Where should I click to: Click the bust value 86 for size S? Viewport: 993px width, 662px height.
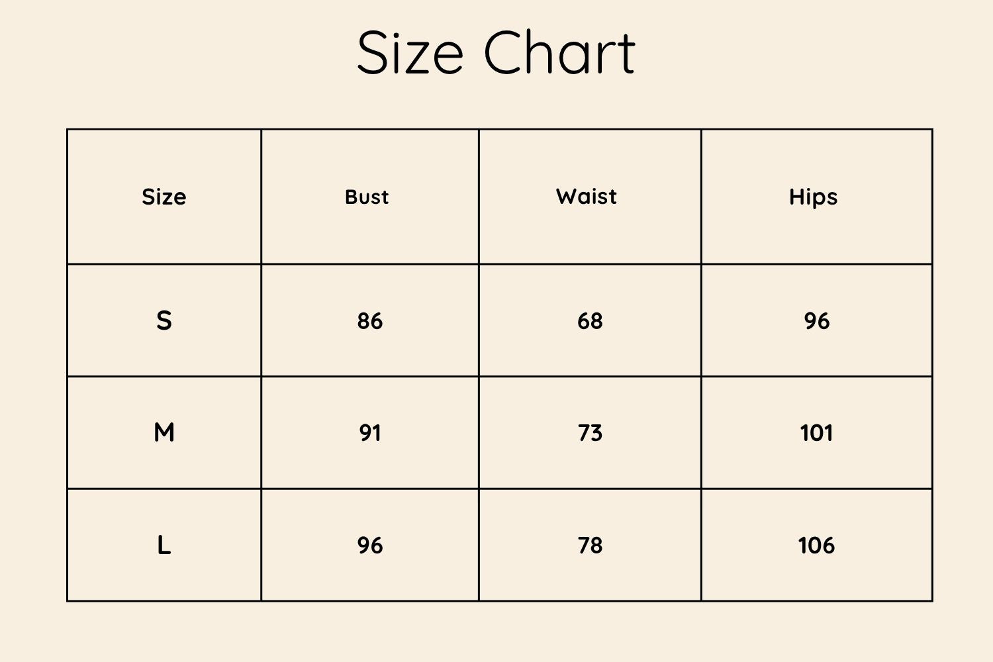[369, 321]
